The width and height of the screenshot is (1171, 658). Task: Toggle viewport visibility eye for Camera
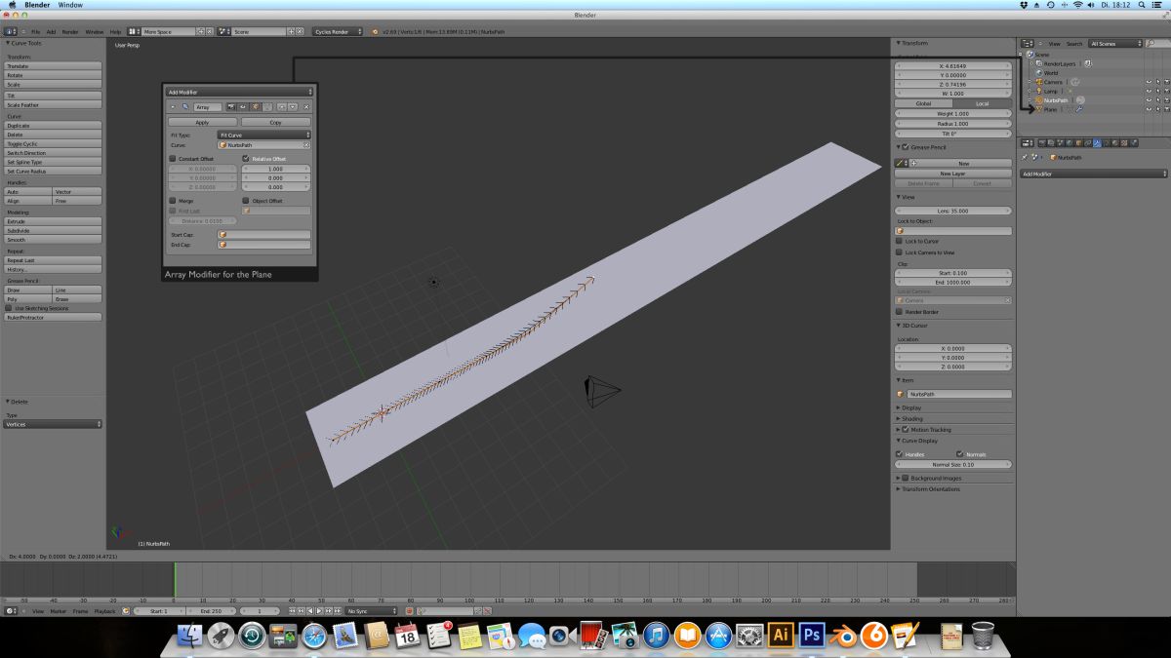[1149, 82]
